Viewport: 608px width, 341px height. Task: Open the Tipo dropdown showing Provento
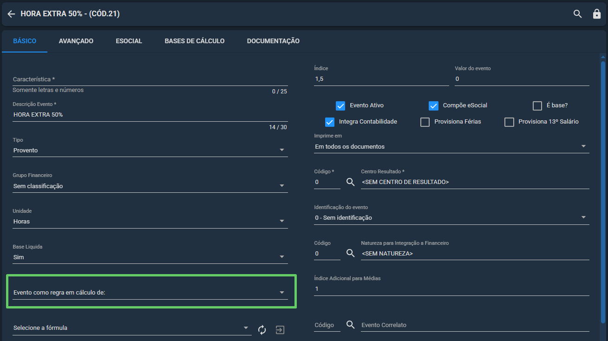(150, 151)
